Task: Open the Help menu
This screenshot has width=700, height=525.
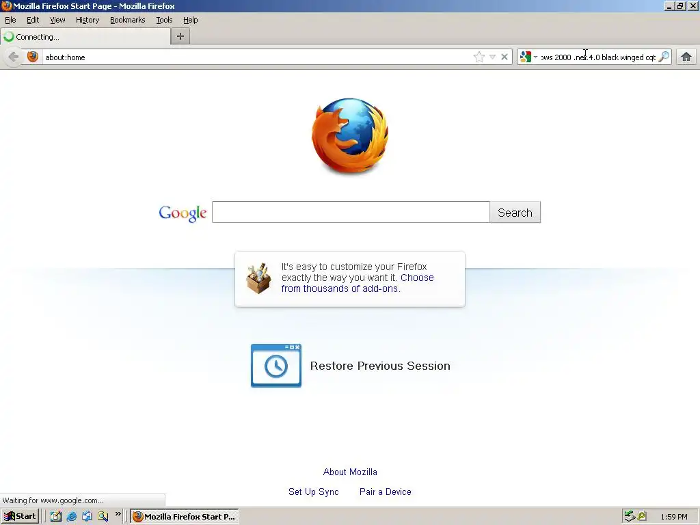Action: point(190,20)
